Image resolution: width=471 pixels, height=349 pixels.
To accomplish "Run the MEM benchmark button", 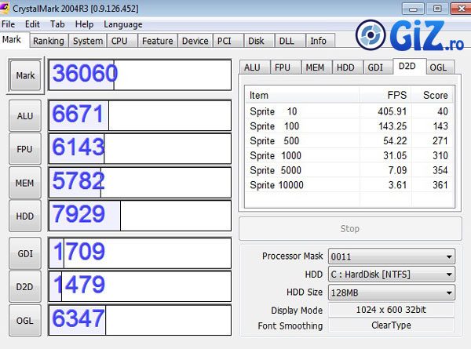I will pyautogui.click(x=25, y=183).
